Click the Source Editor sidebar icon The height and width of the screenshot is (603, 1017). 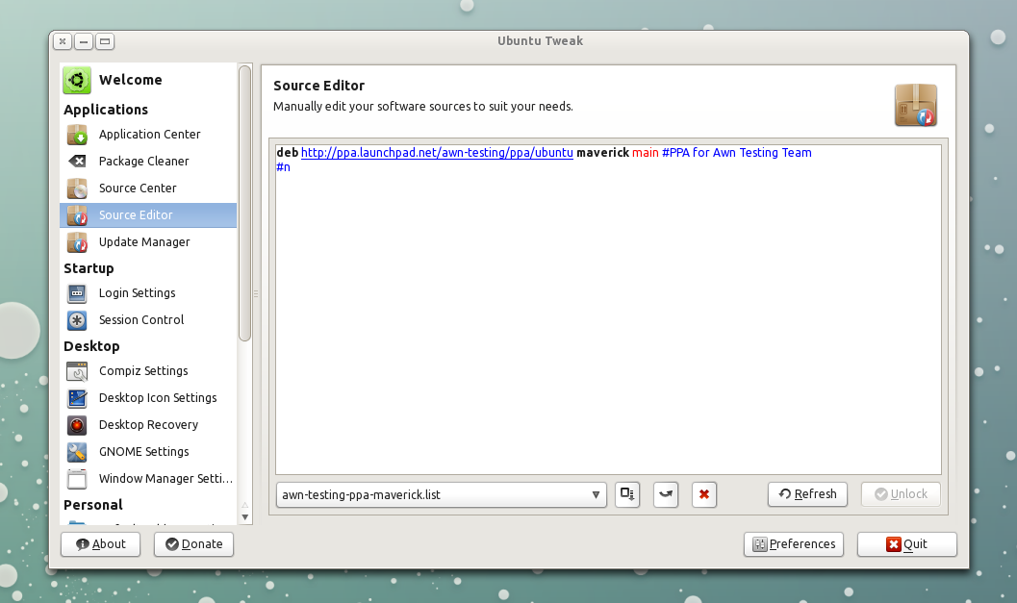[x=77, y=214]
